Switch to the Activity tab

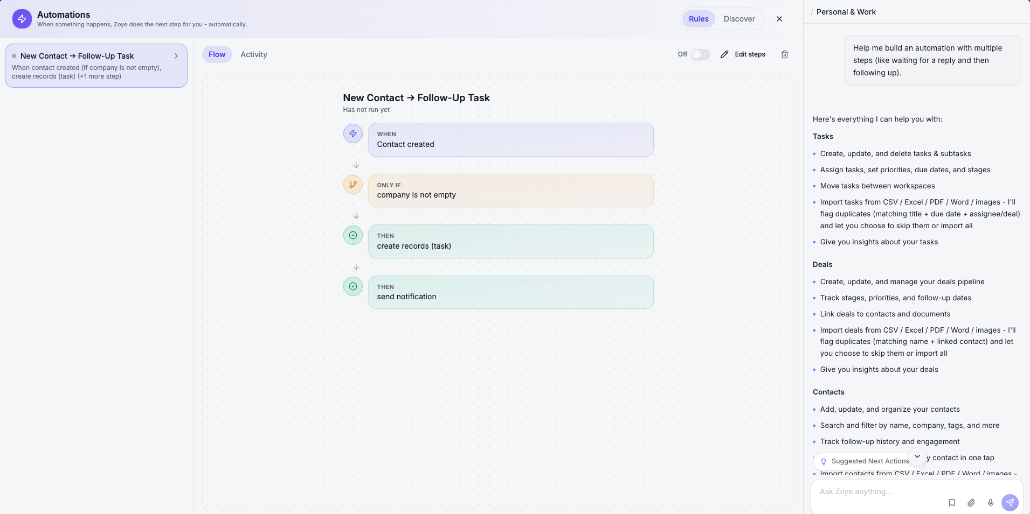[x=254, y=54]
